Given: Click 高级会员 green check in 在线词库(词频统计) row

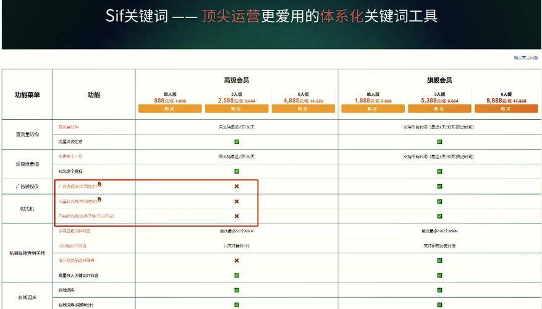Looking at the screenshot, I should pos(237,305).
